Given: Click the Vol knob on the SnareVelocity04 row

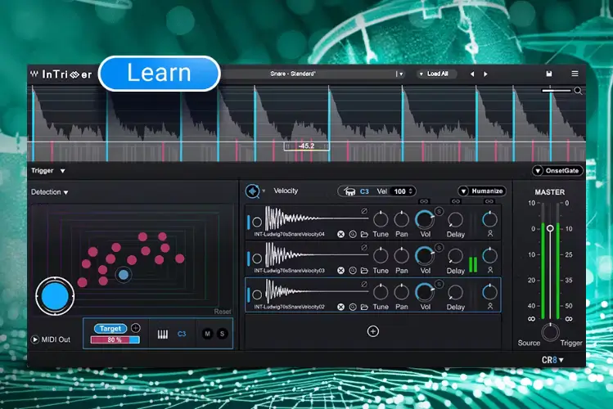Looking at the screenshot, I should (425, 219).
